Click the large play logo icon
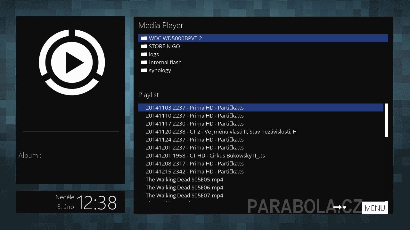 pos(72,62)
